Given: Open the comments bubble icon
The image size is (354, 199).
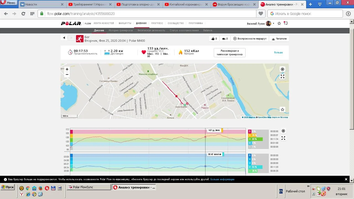Looking at the screenshot, I should 225,39.
